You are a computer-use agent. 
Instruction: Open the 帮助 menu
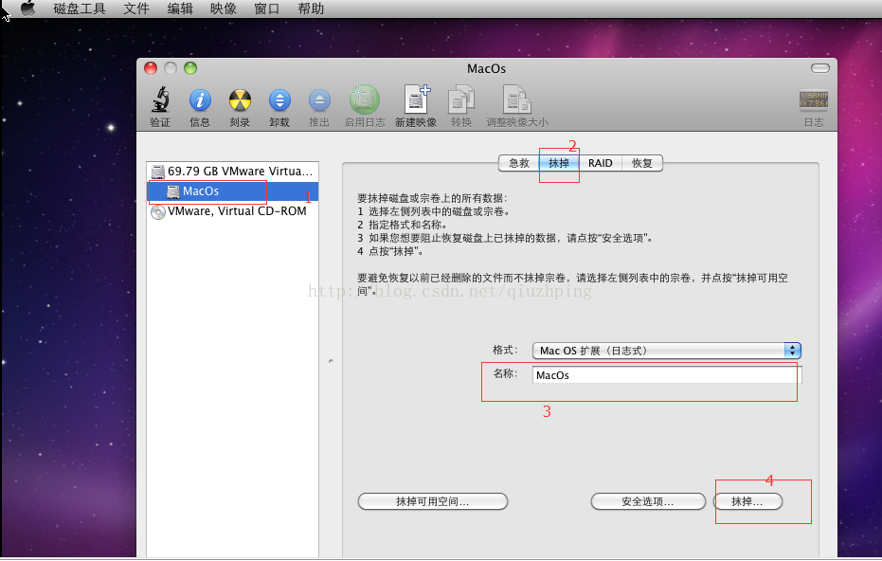311,9
